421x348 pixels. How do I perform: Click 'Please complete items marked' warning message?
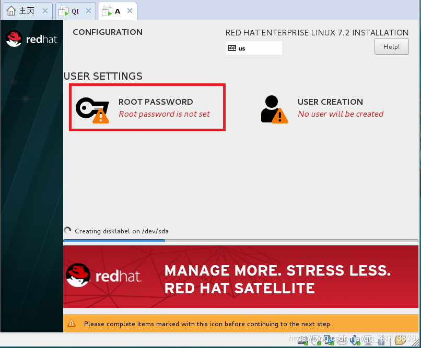208,324
